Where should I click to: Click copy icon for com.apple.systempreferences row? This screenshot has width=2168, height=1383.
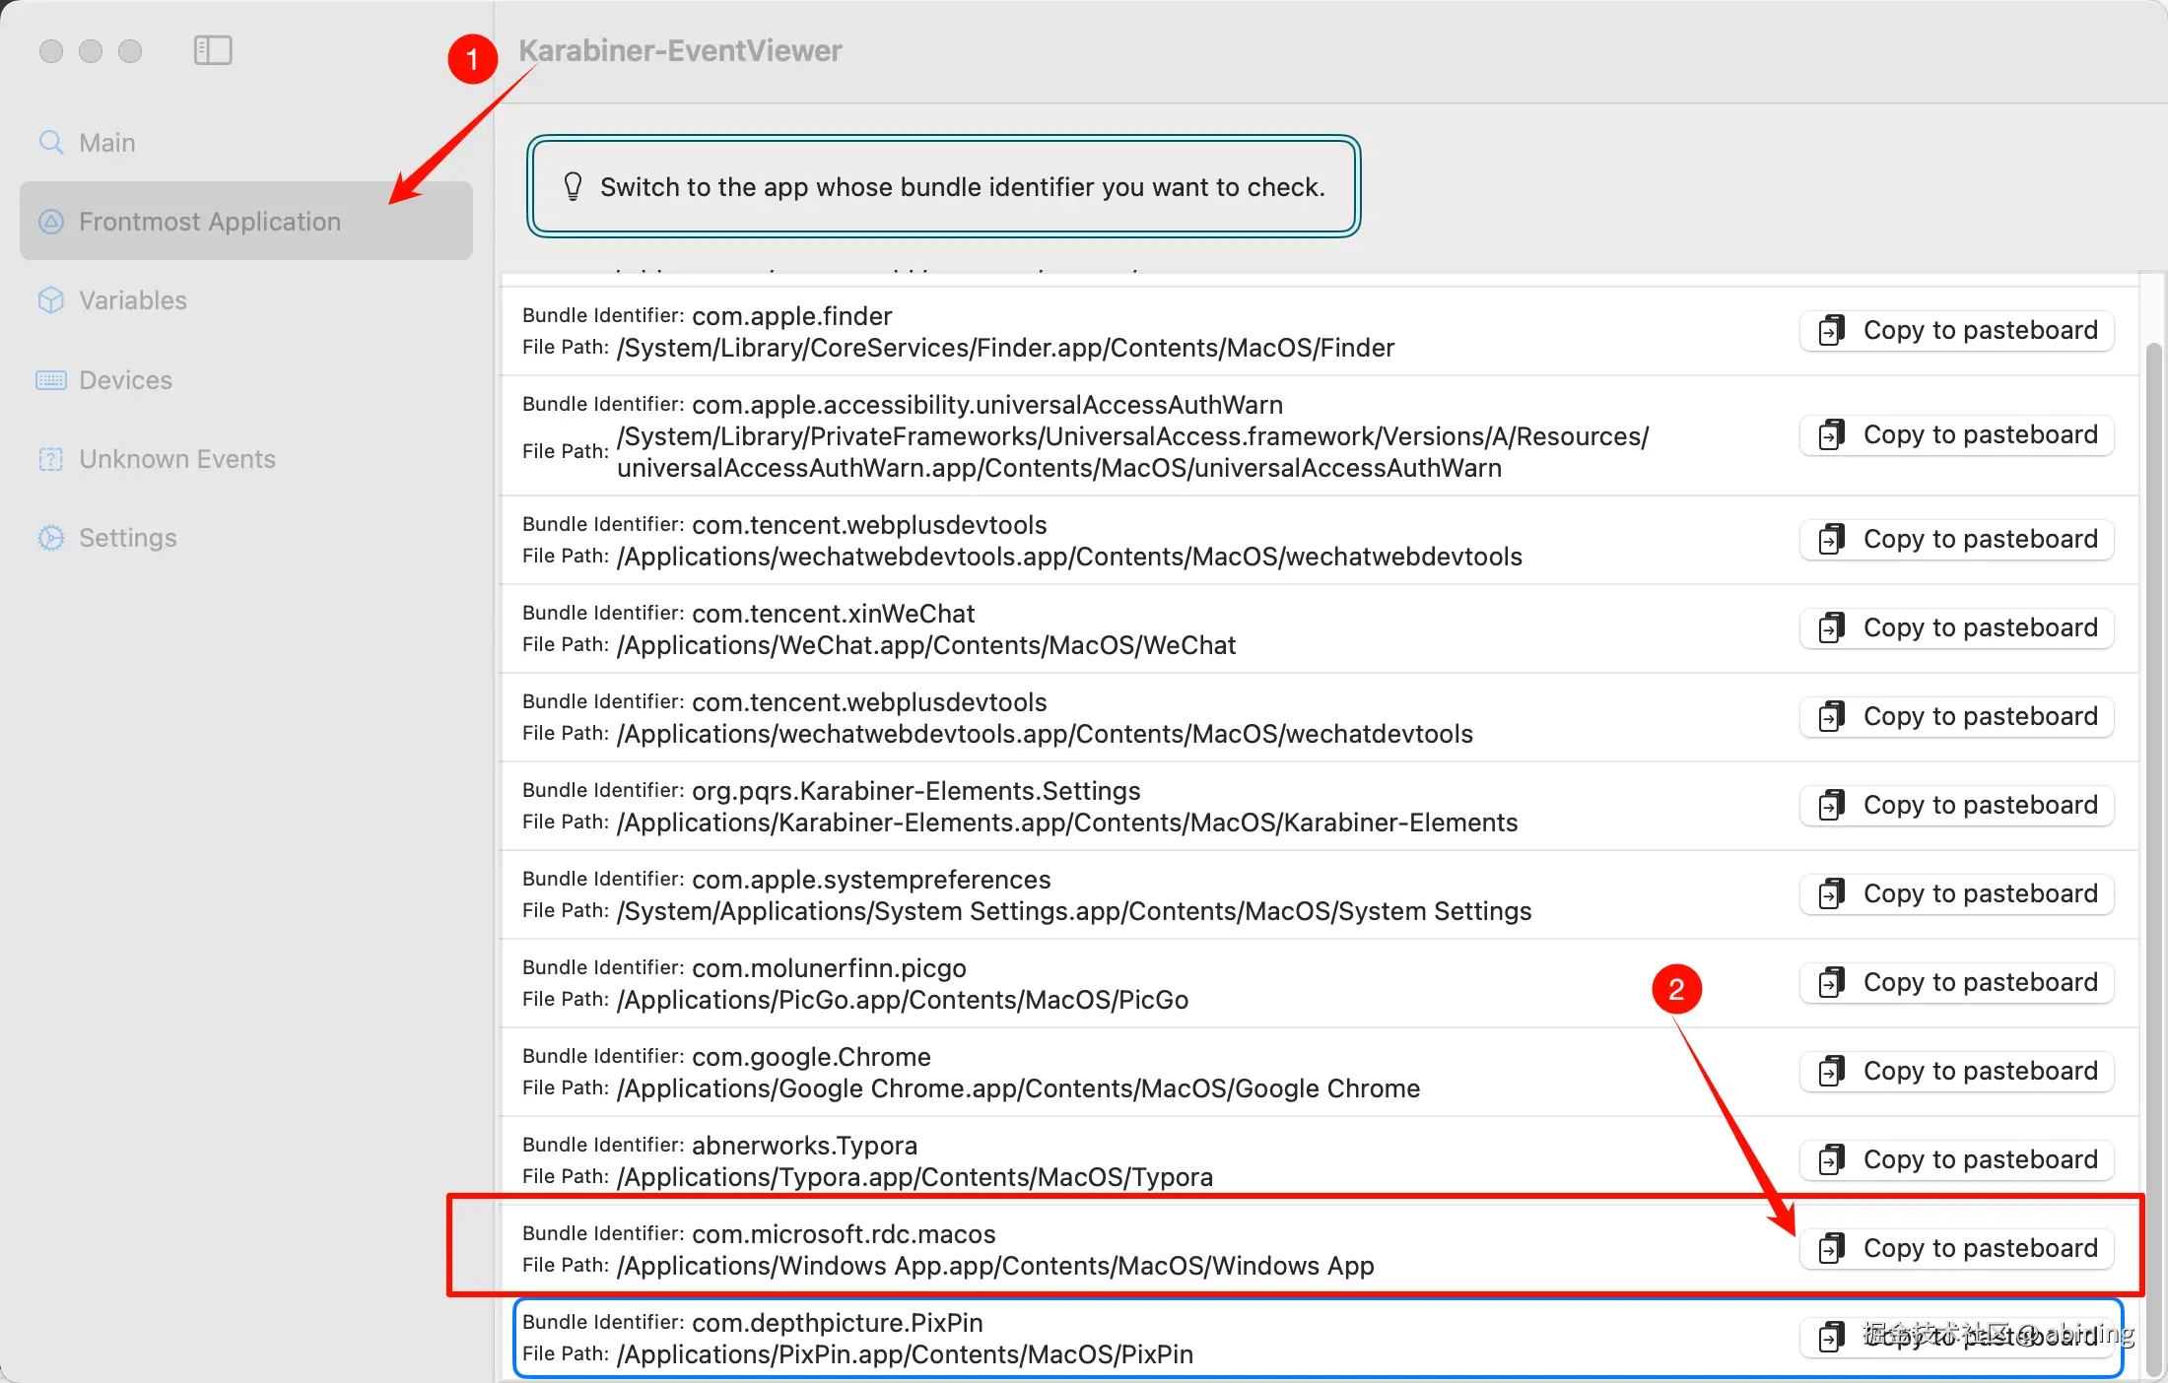point(1831,893)
